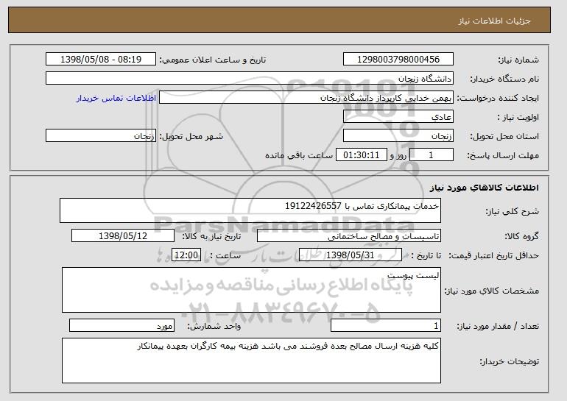Image resolution: width=567 pixels, height=401 pixels.
Task: Click the label توضیحات خریدار
Action: [x=509, y=361]
